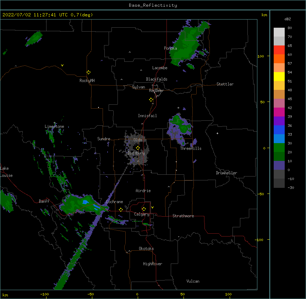Screen dimensions: 306x299
Task: Click the ThreeHills label
Action: coord(191,148)
